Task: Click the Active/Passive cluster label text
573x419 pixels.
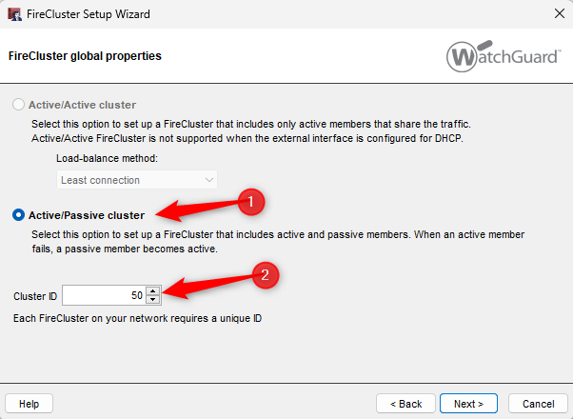Action: (87, 215)
